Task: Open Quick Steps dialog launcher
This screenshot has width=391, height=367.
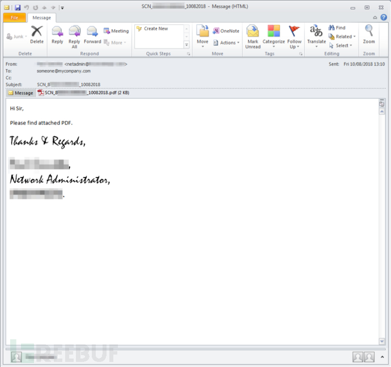Action: click(189, 54)
